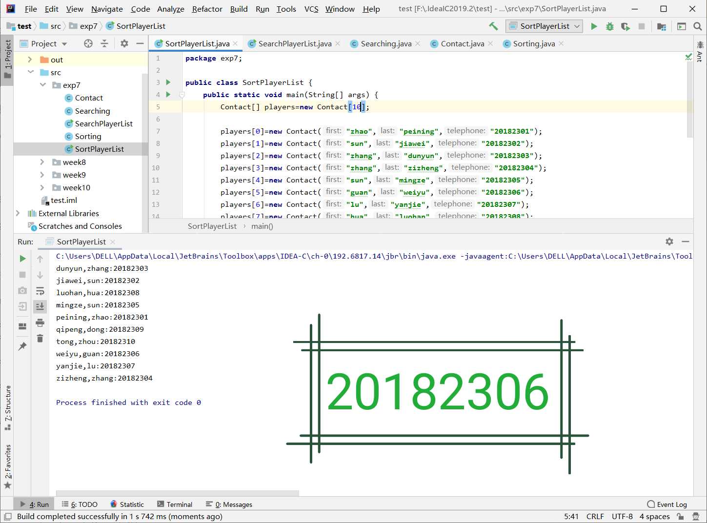Click up stack trace arrow in Run panel
The image size is (707, 523).
40,259
